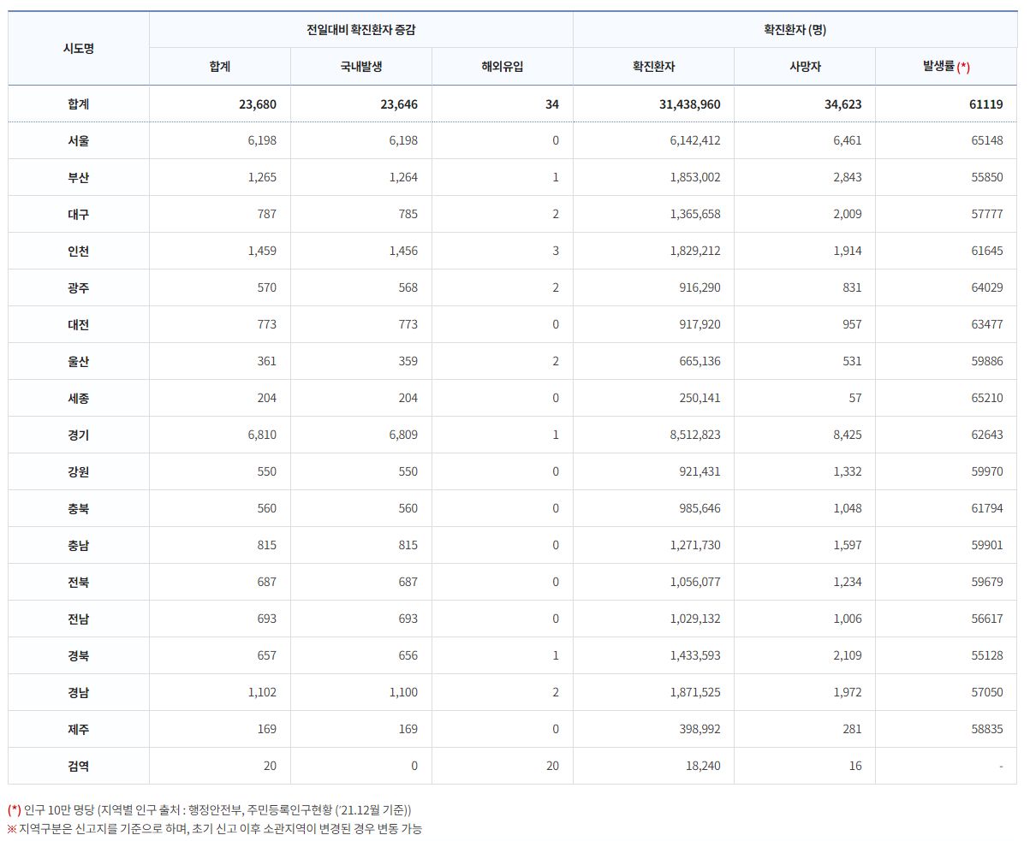Click the 확진환자 (명) group header
The height and width of the screenshot is (841, 1030).
[795, 29]
